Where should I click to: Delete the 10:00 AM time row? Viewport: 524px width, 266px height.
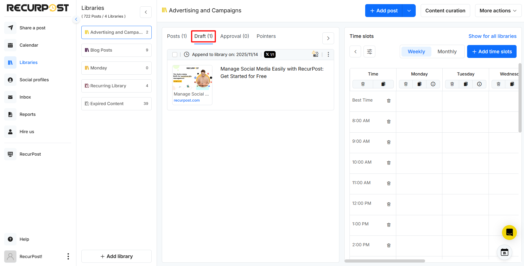point(389,163)
